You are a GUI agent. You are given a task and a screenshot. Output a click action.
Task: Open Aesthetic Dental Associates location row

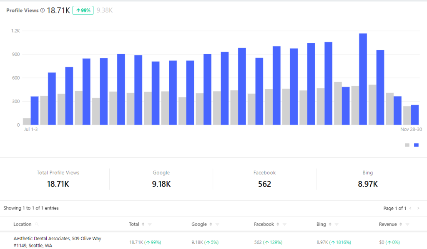click(x=57, y=242)
